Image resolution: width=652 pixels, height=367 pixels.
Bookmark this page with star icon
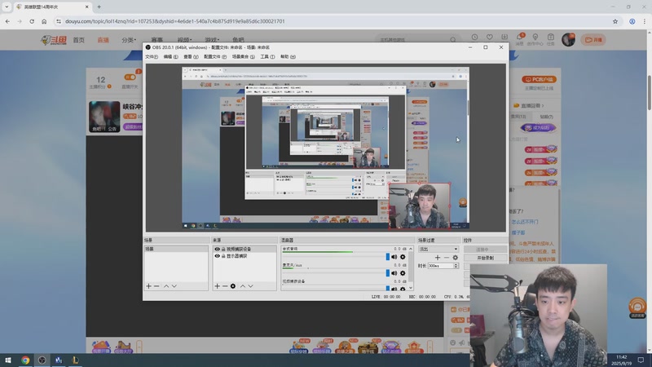pos(615,21)
